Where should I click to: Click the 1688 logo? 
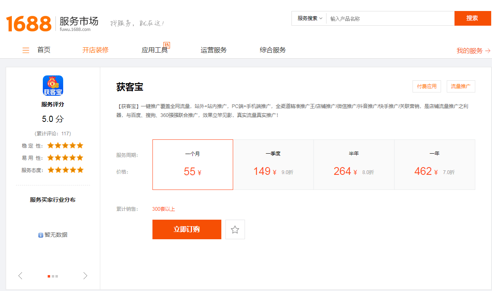(x=29, y=24)
